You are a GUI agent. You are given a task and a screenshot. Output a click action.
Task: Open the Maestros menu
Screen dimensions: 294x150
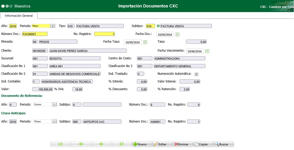[x=22, y=6]
